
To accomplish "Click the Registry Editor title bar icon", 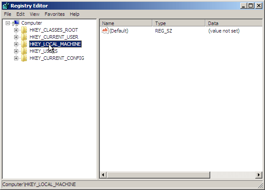I will 6,6.
